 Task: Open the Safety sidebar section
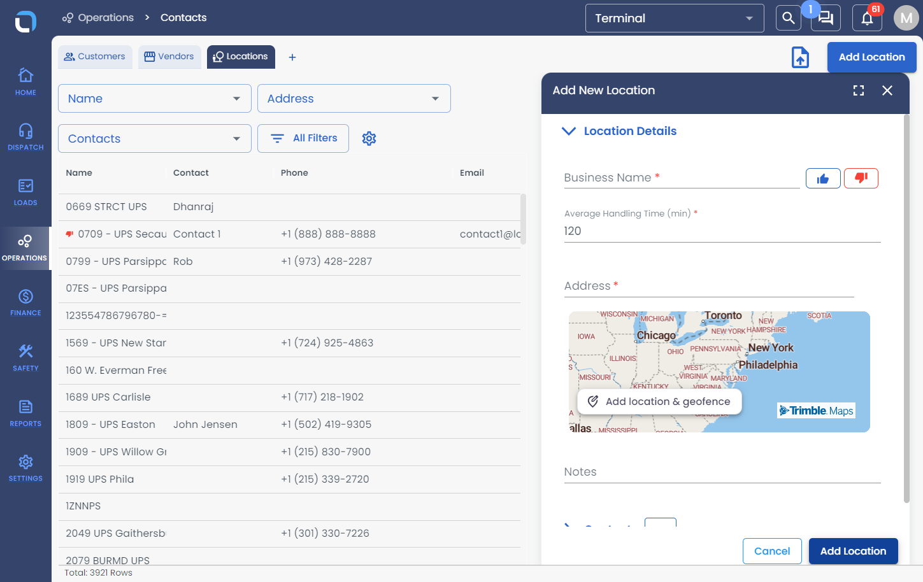point(25,358)
